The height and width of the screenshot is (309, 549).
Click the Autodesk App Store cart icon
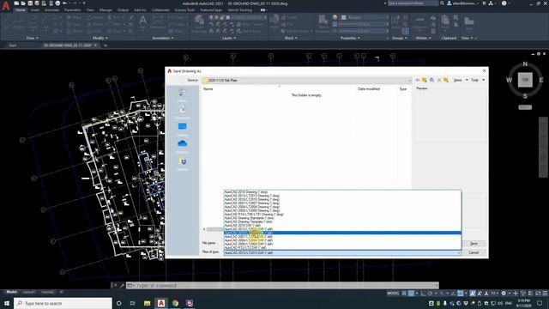click(x=484, y=3)
